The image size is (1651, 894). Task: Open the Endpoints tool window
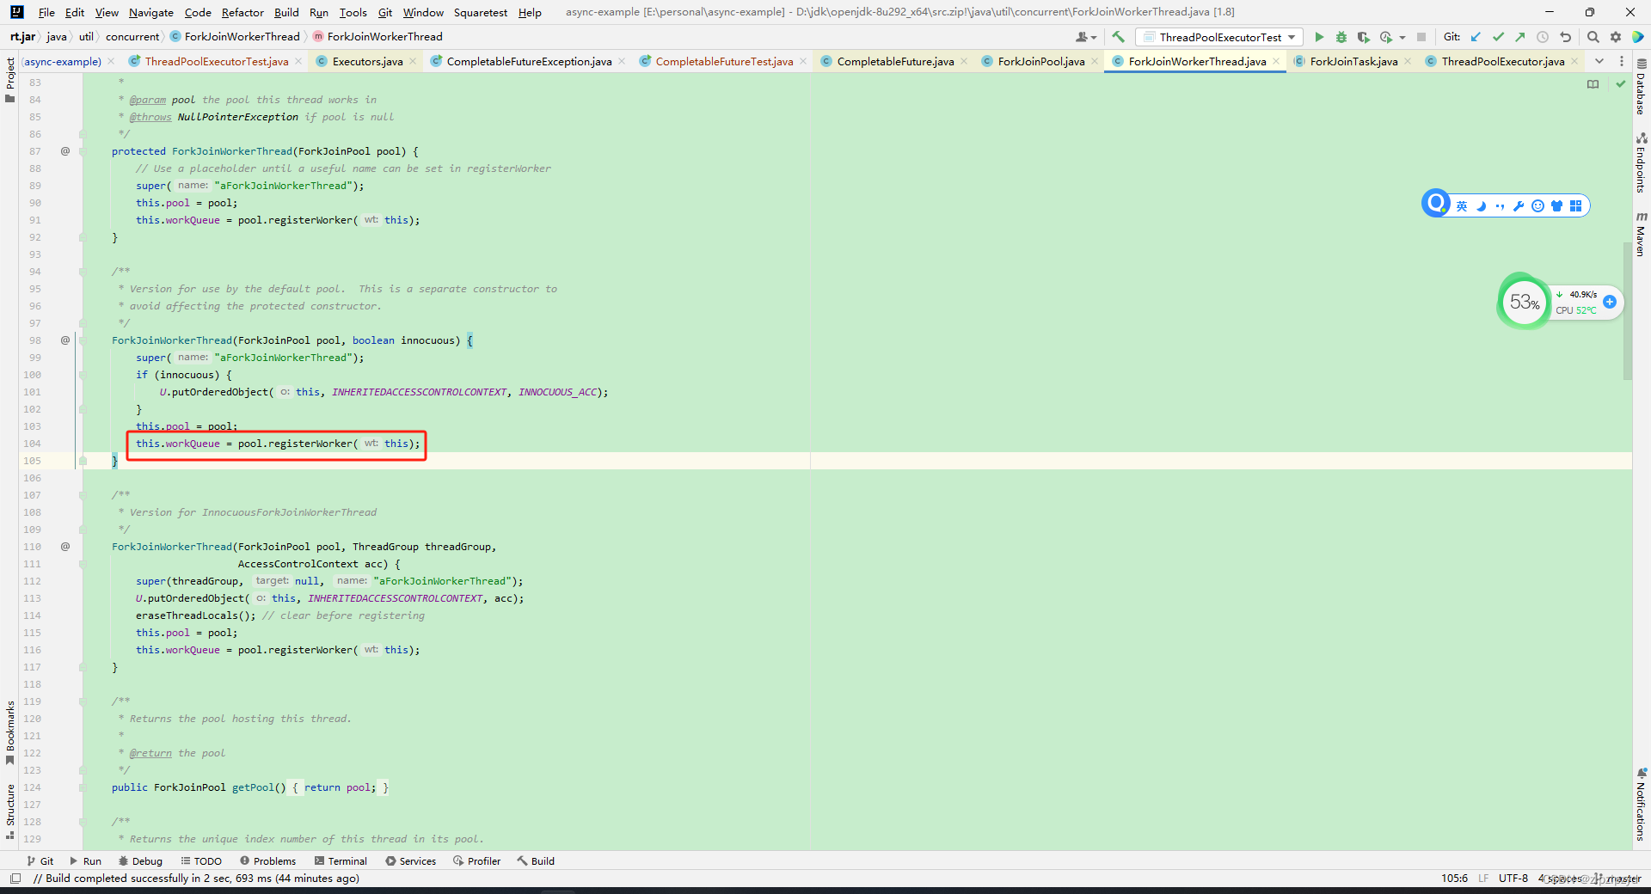tap(1641, 162)
